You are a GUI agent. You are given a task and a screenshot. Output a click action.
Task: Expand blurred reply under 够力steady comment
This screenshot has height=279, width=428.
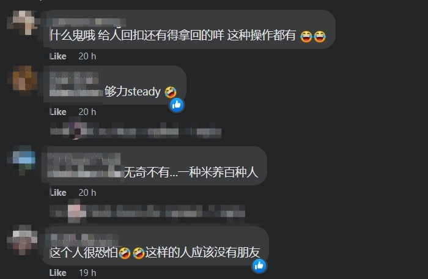pyautogui.click(x=136, y=130)
